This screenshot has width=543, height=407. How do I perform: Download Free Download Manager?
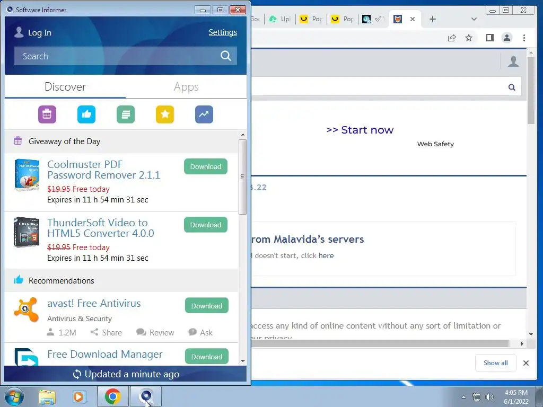[x=207, y=357]
